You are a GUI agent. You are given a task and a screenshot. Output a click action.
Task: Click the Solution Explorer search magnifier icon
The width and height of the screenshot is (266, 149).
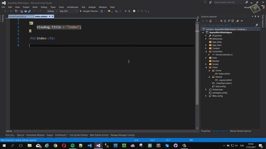click(257, 25)
